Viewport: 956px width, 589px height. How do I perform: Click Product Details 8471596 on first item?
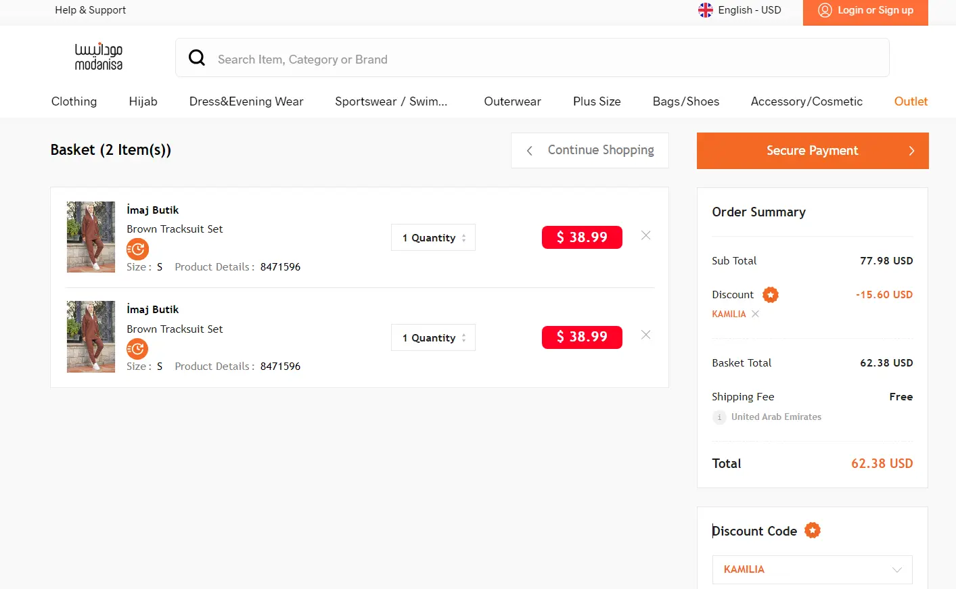click(237, 267)
